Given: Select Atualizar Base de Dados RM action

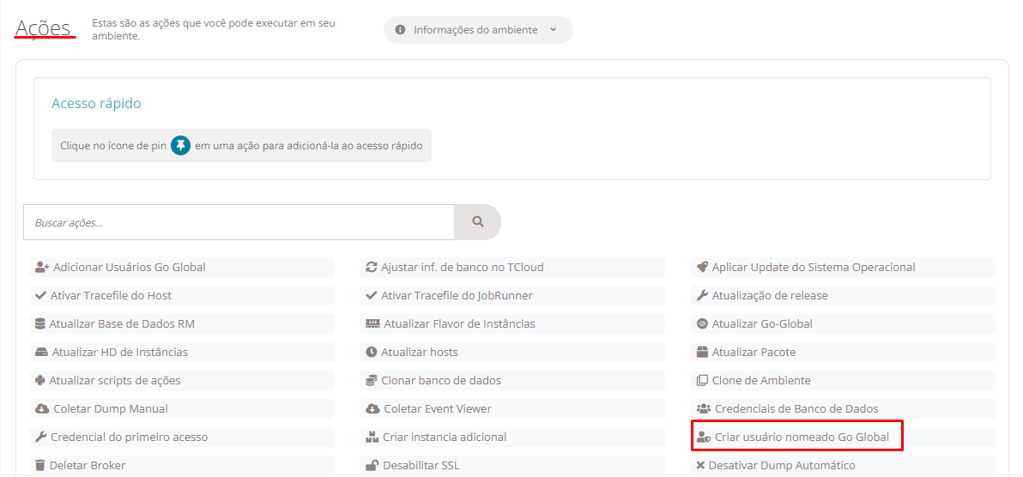Looking at the screenshot, I should tap(181, 323).
